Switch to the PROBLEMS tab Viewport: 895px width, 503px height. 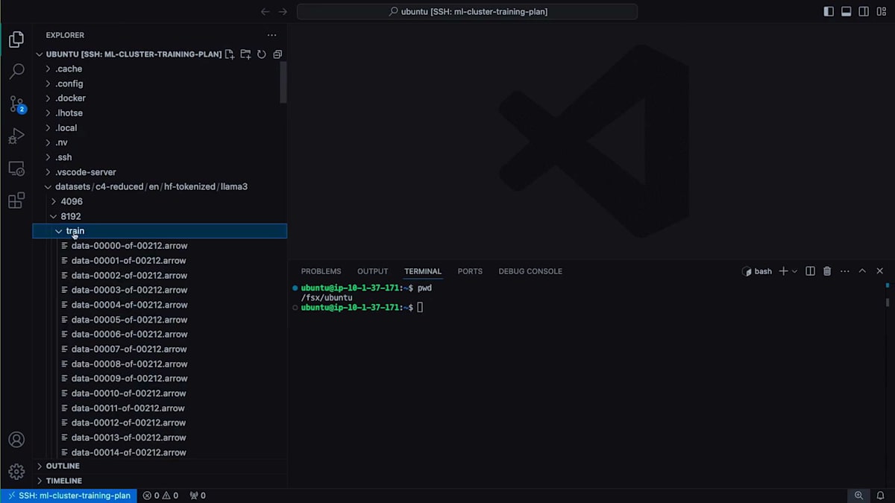point(321,271)
